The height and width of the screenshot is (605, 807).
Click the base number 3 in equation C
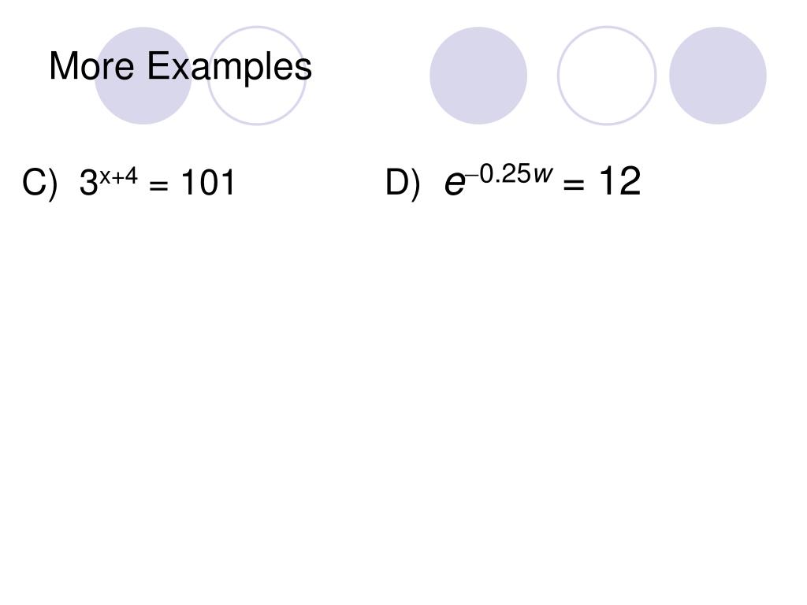pyautogui.click(x=88, y=183)
